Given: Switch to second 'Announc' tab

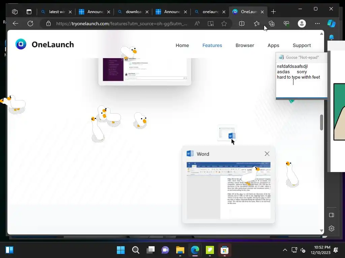Looking at the screenshot, I should point(172,12).
